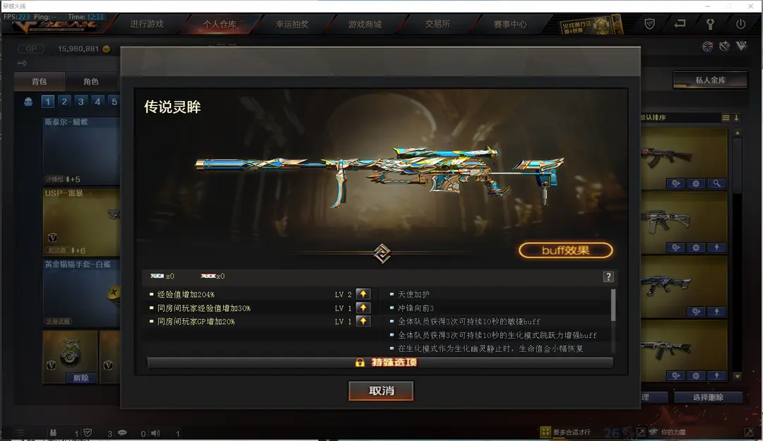Toggle the sort direction arrow by 默认排序

(736, 118)
